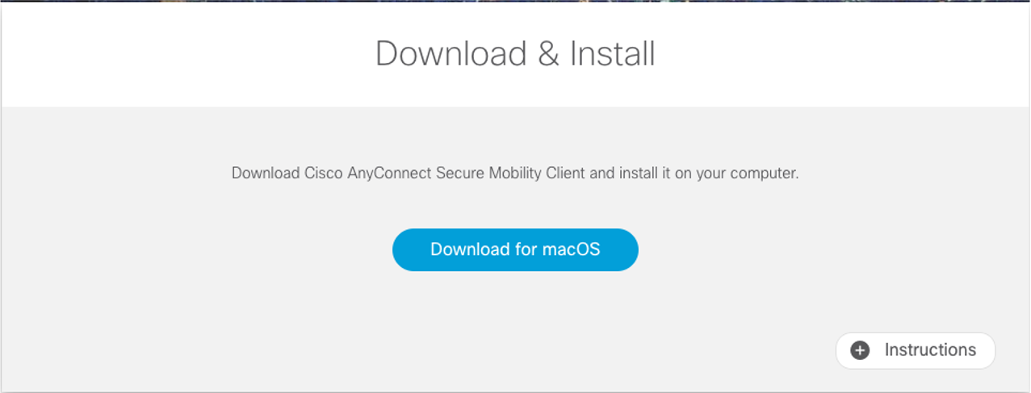Screen dimensions: 1031x393
Task: Click the word Instructions in the pill button
Action: (930, 350)
